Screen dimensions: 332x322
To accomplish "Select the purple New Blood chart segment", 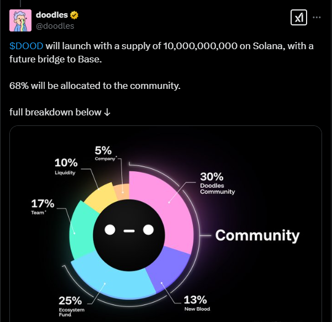I will pyautogui.click(x=168, y=270).
